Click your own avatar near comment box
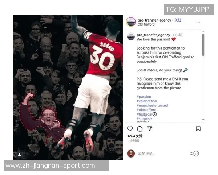This screenshot has width=218, height=175. tap(131, 153)
